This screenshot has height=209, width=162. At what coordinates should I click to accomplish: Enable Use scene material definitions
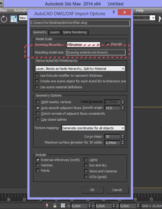(x=37, y=87)
